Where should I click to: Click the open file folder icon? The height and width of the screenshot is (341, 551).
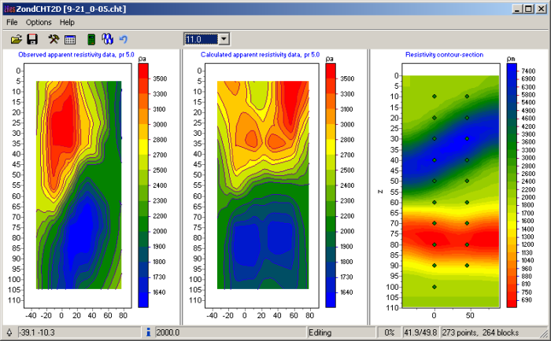coord(16,38)
